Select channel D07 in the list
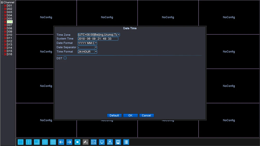This screenshot has width=260, height=146. pos(9,25)
